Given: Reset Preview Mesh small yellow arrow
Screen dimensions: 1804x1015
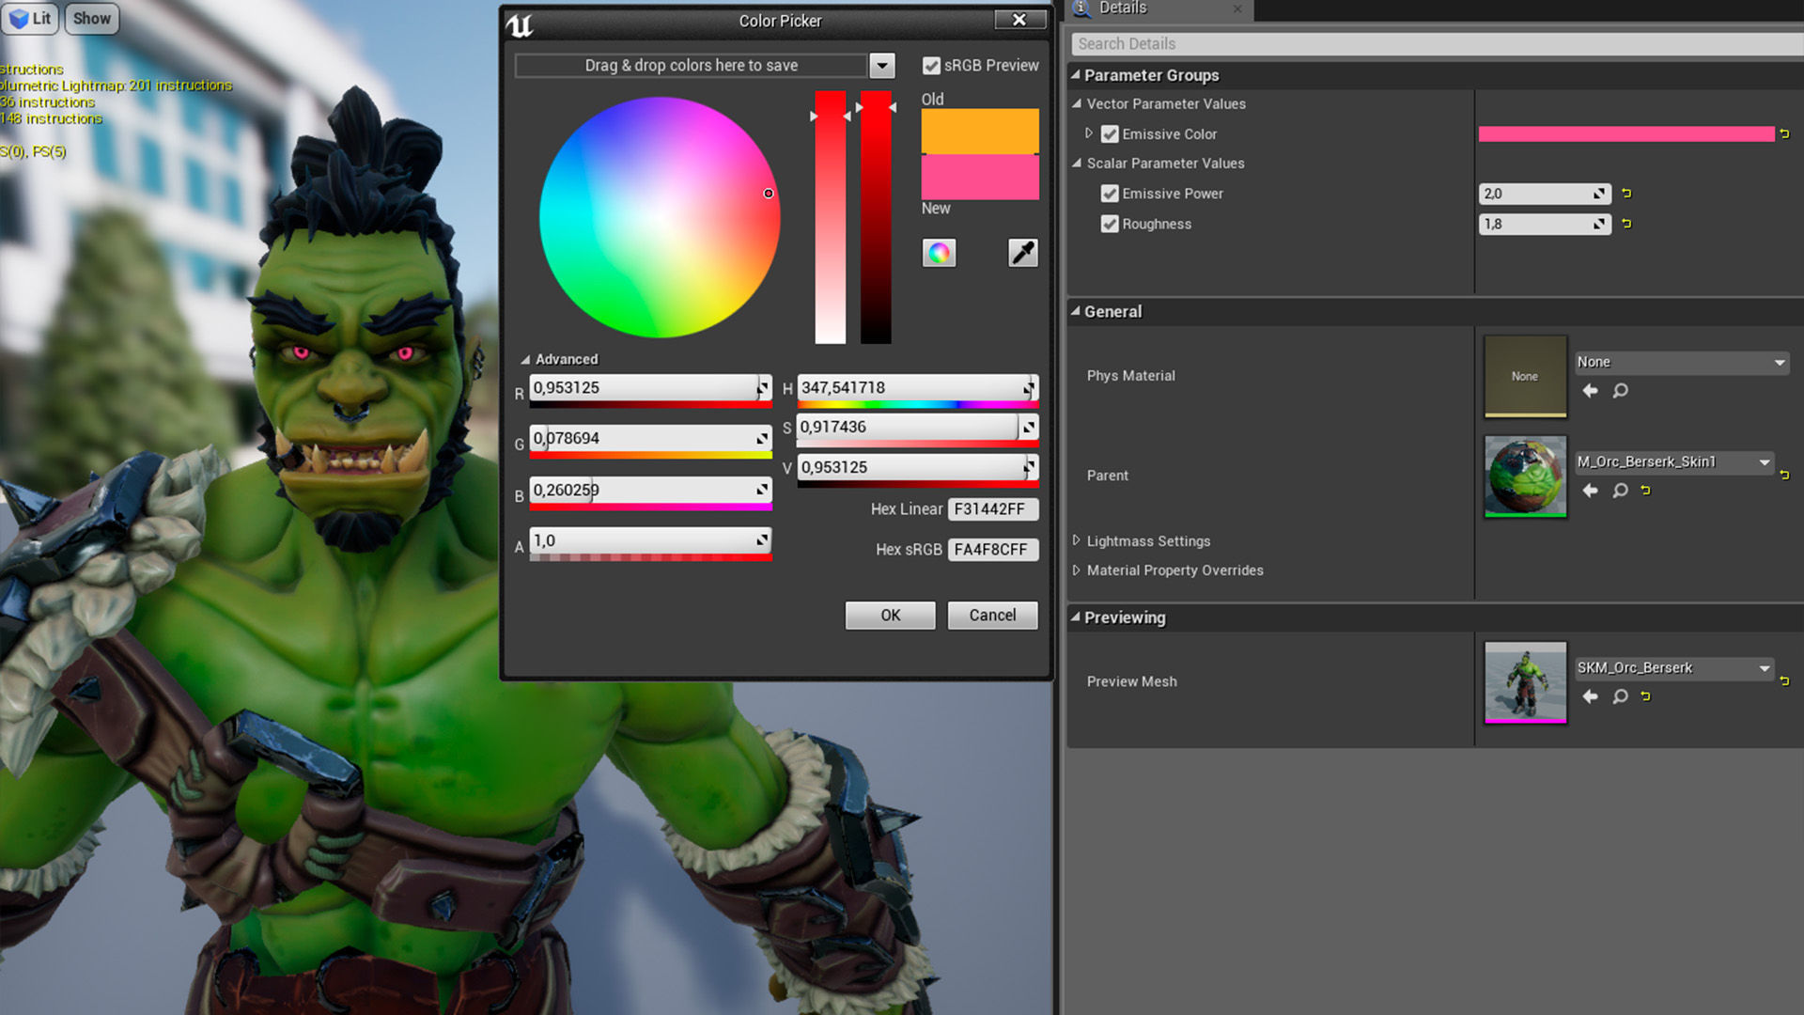Looking at the screenshot, I should tap(1645, 695).
